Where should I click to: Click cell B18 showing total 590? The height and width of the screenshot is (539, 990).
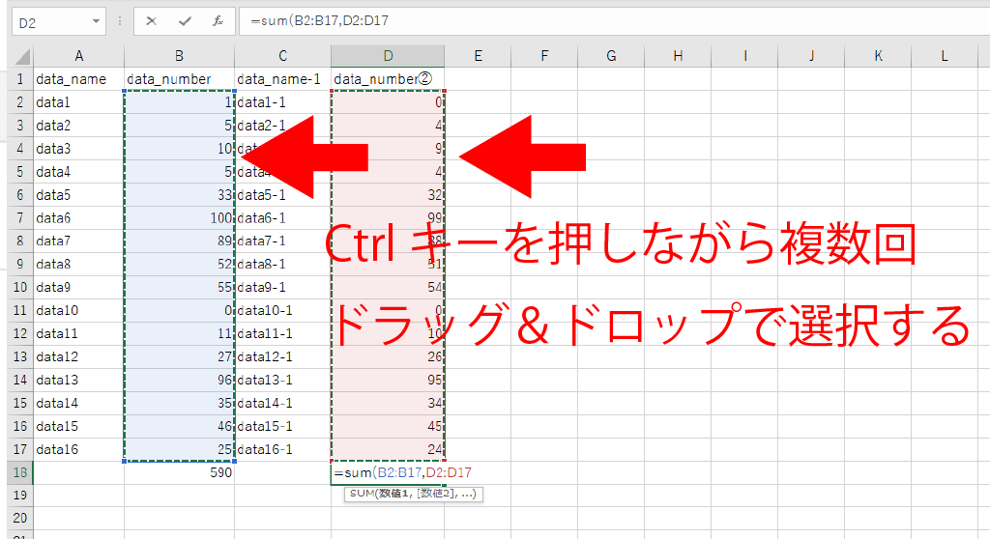(x=179, y=472)
